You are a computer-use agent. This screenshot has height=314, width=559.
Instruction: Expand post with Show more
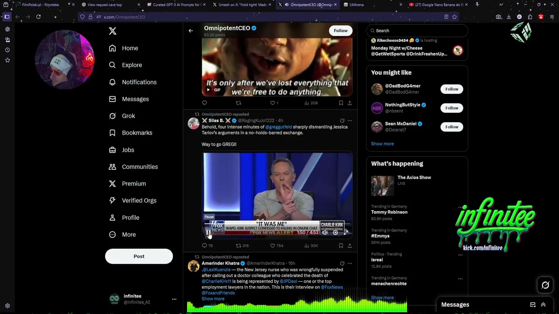coord(213,299)
